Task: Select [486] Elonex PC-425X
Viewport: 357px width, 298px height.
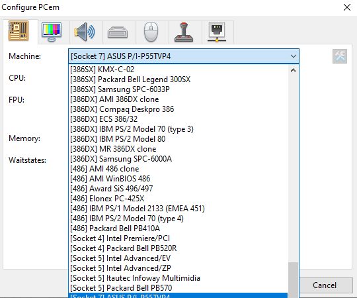Action: [x=178, y=199]
